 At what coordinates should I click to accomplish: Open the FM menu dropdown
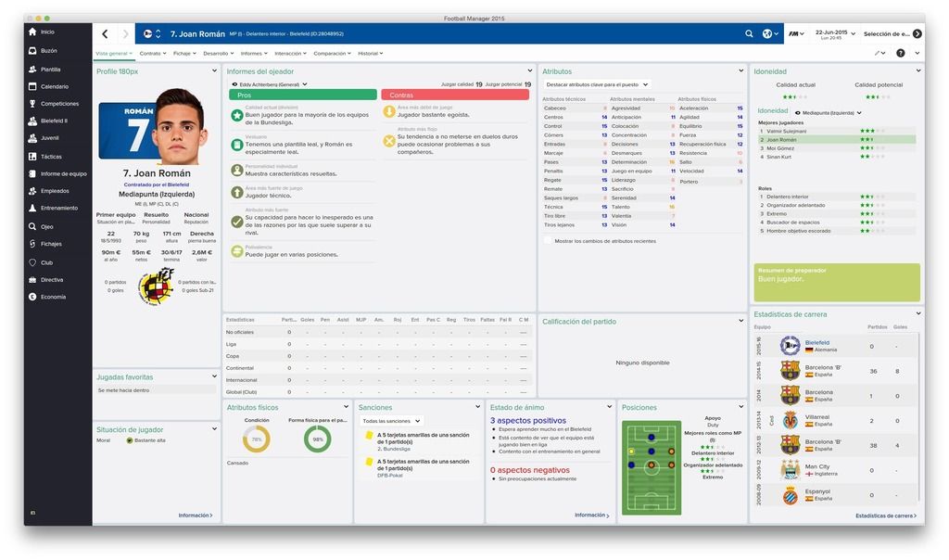796,34
